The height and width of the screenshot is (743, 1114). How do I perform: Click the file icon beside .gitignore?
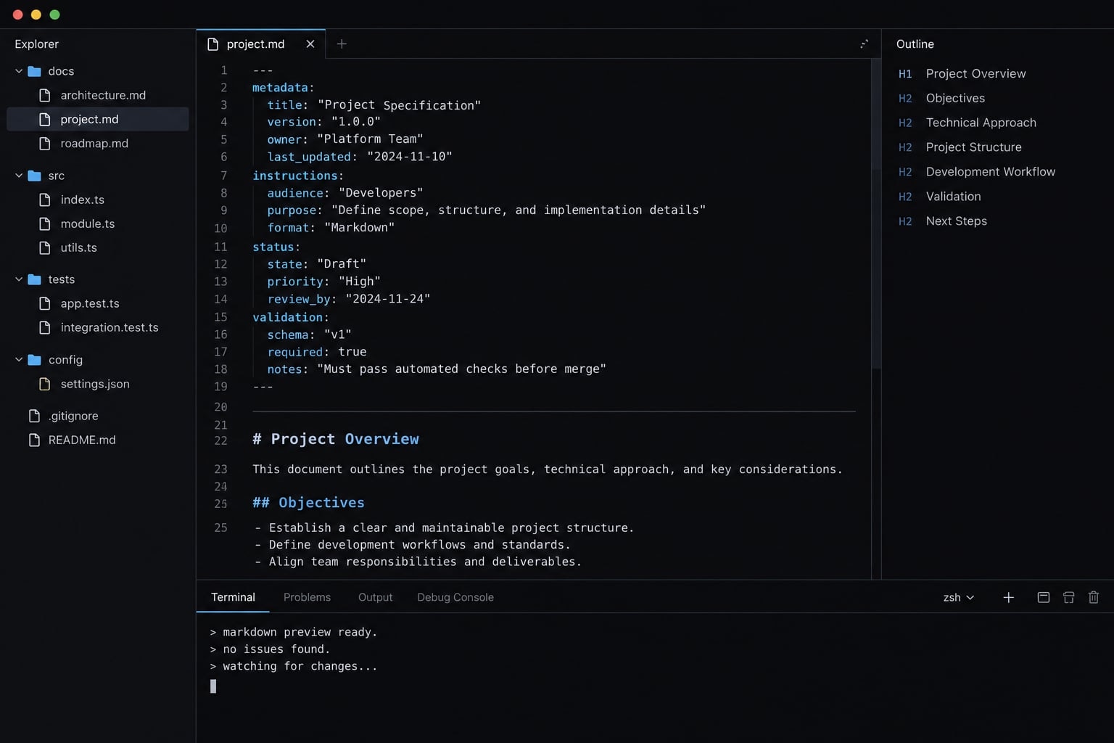[x=34, y=416]
